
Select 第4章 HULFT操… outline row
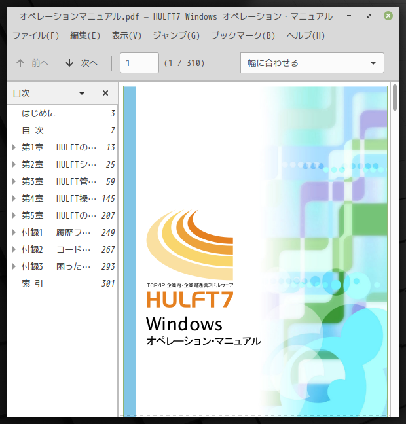coord(62,198)
